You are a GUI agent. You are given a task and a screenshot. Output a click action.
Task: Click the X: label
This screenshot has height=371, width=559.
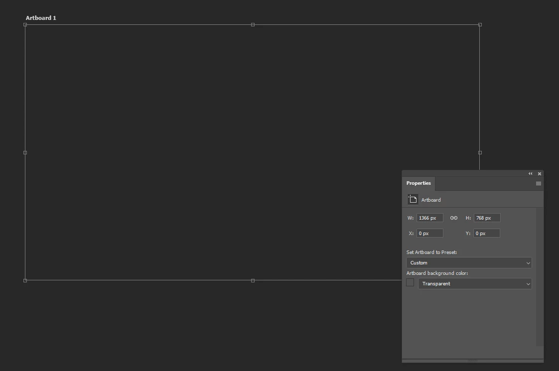pos(411,233)
